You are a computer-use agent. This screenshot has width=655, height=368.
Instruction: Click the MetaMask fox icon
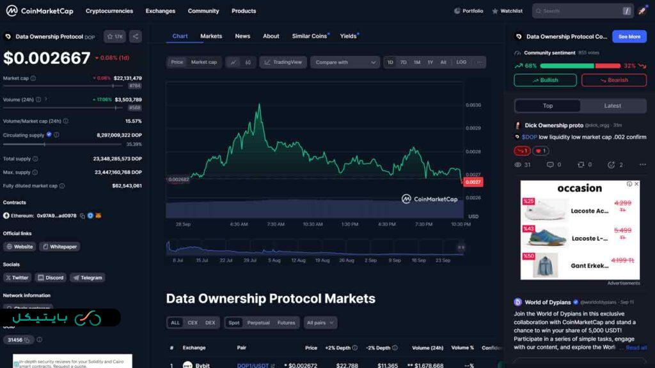point(99,216)
